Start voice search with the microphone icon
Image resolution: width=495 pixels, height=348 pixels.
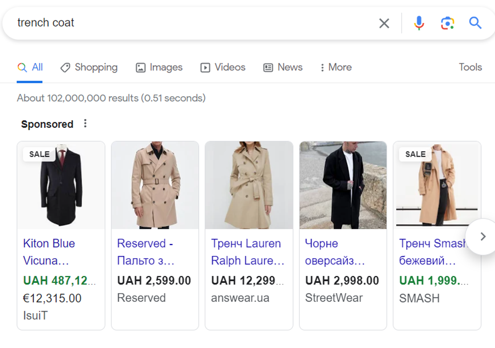419,23
